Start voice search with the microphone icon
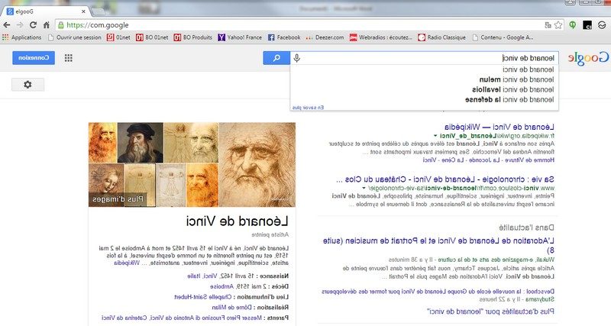Screen dimensions: 611x326 coord(297,58)
